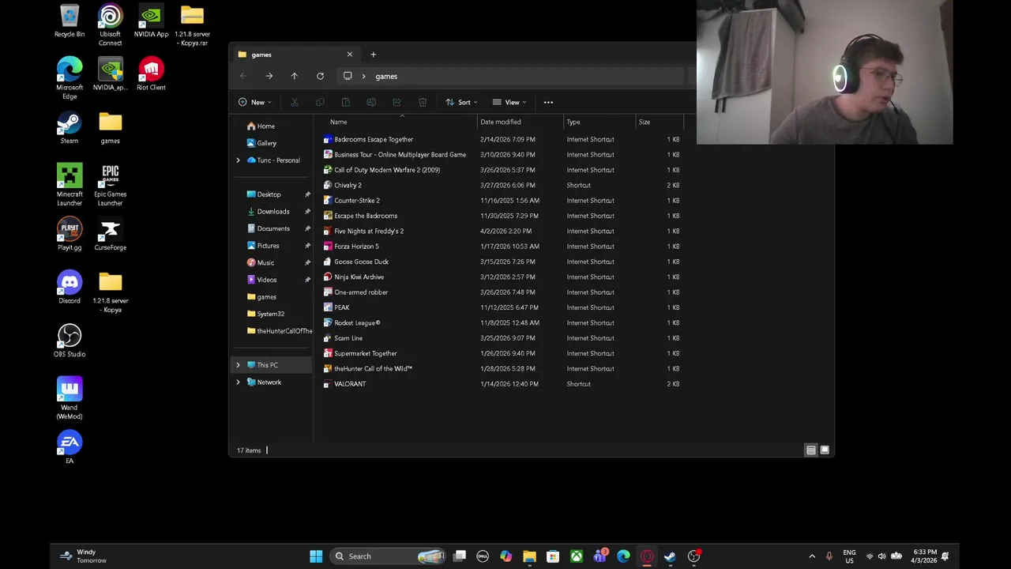1011x569 pixels.
Task: Open the See more ellipsis menu
Action: 548,102
